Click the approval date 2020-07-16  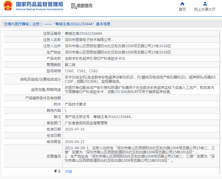(x=75, y=129)
